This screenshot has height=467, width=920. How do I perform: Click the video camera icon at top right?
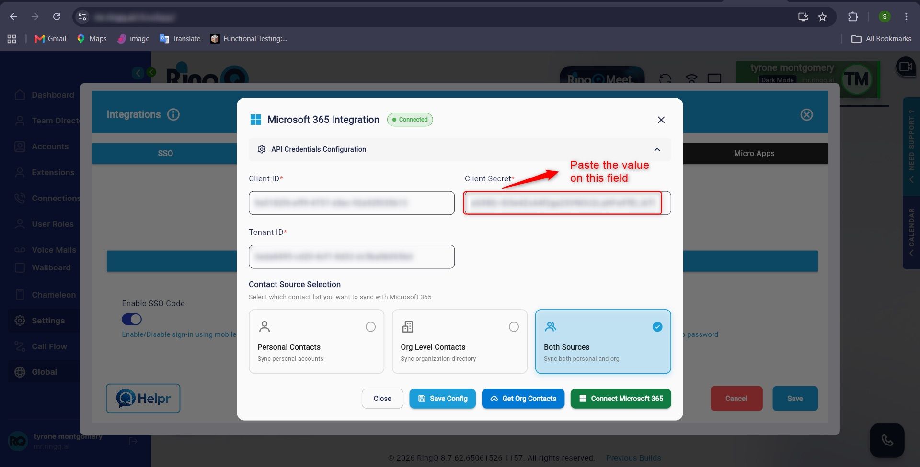pos(906,67)
